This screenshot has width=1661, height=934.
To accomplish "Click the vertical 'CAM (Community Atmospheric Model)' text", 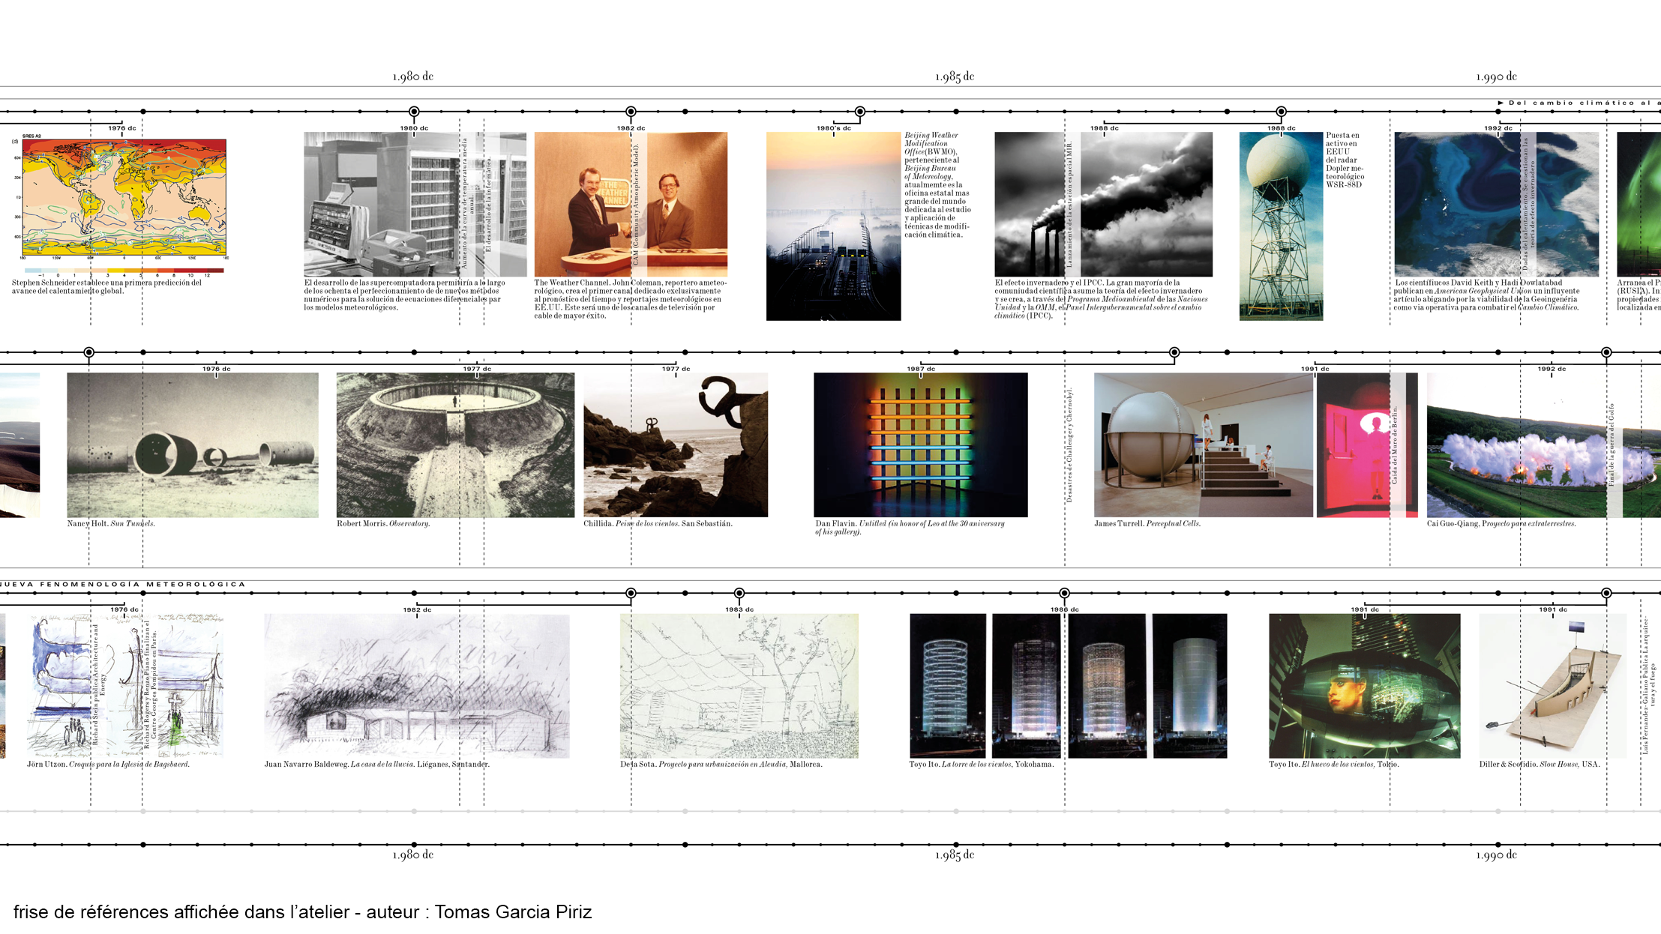I will [636, 205].
